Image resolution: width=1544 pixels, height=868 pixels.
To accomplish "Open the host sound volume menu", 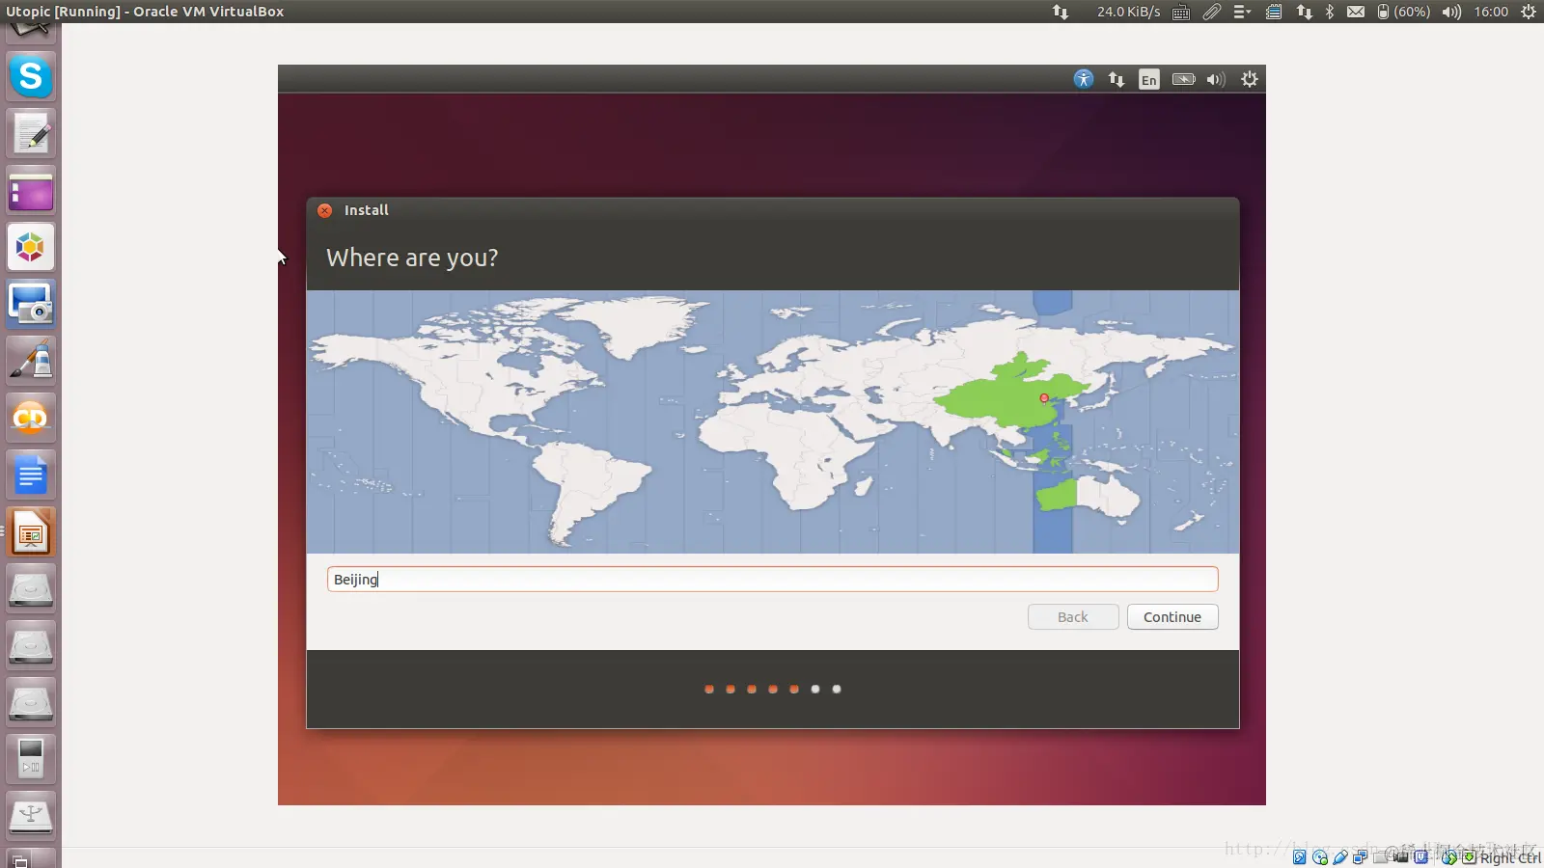I will coord(1451,12).
